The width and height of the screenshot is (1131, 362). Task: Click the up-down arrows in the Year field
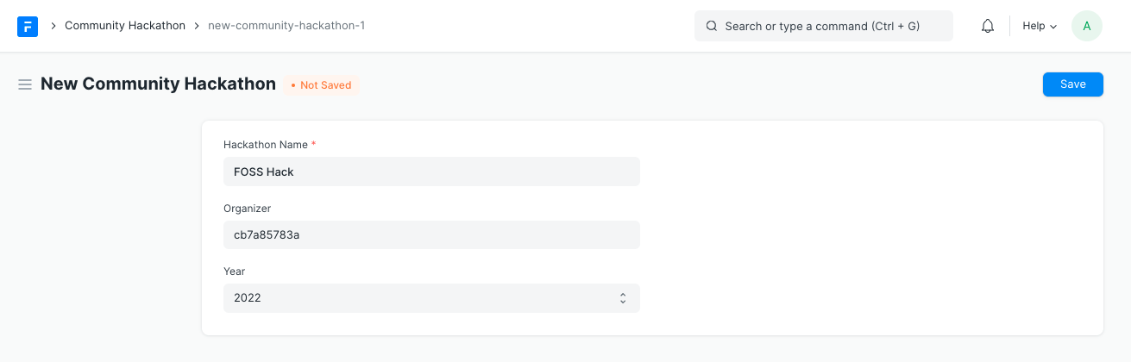623,298
